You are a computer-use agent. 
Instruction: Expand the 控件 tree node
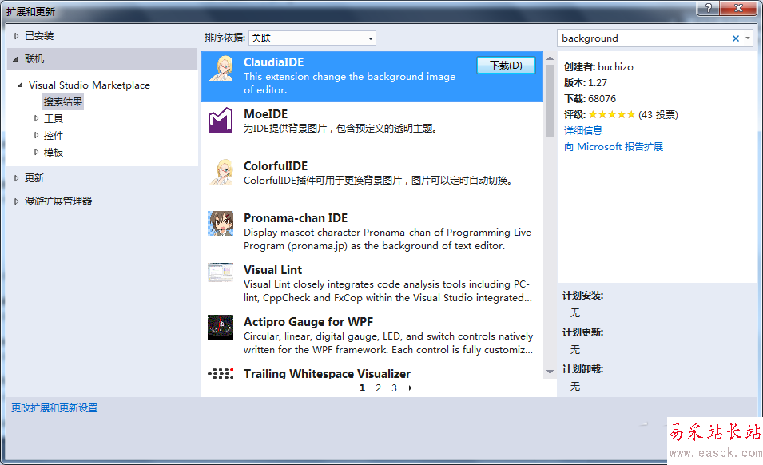coord(36,135)
